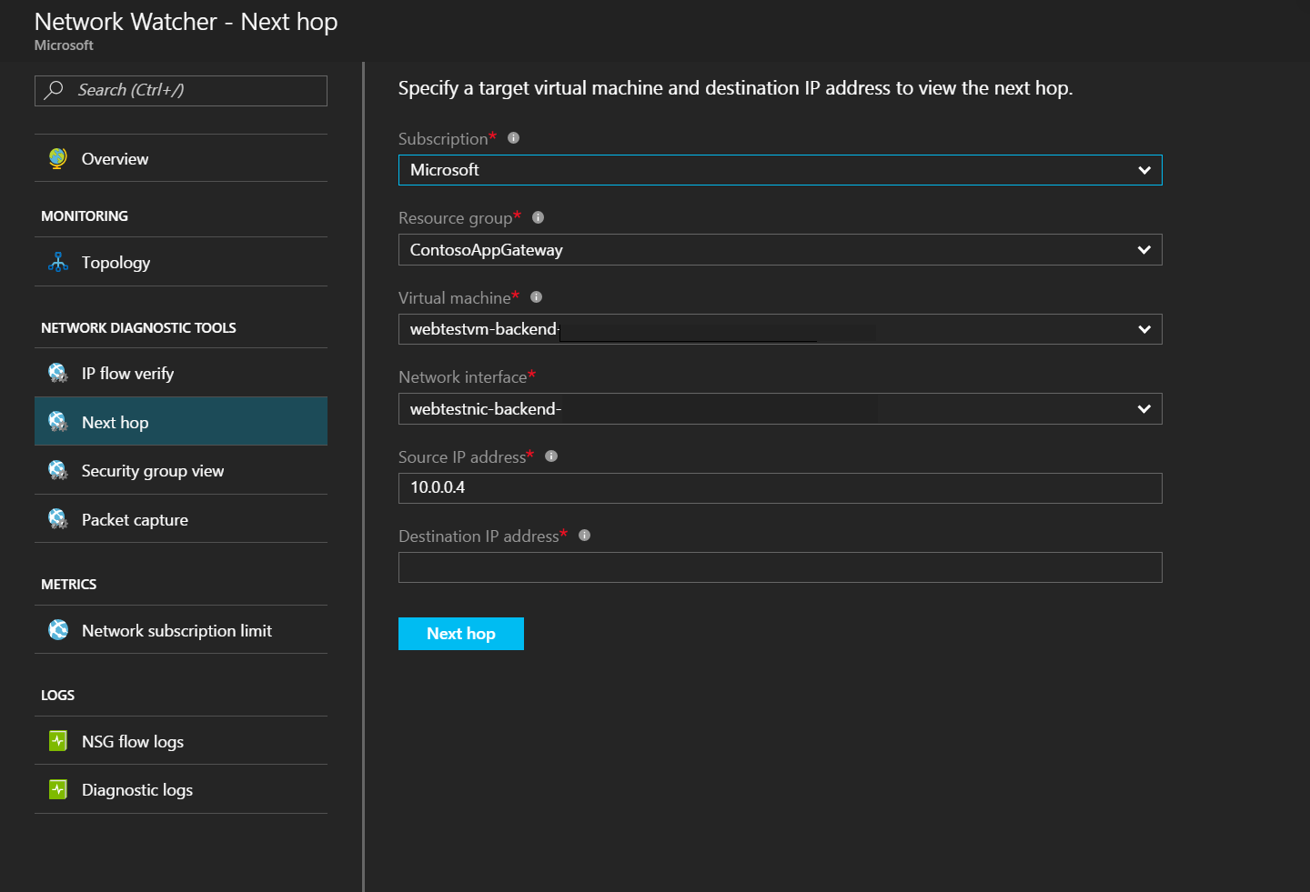Click the Packet capture icon
Screen dimensions: 1310x892
(x=58, y=519)
